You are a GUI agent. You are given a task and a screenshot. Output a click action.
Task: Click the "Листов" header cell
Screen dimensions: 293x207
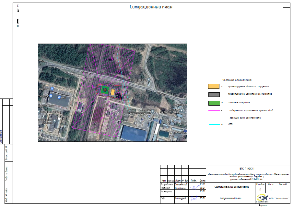(283, 184)
